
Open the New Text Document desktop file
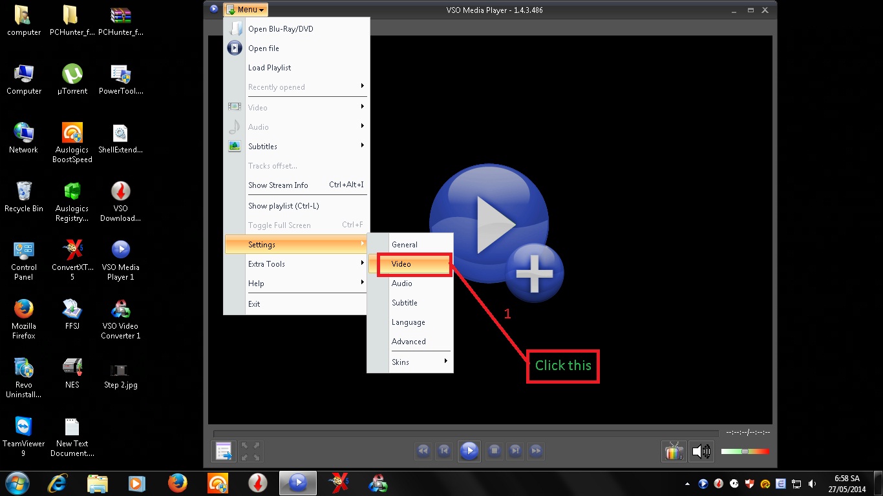[x=72, y=436]
